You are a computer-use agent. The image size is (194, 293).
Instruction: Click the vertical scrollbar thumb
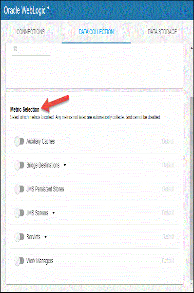[192, 188]
